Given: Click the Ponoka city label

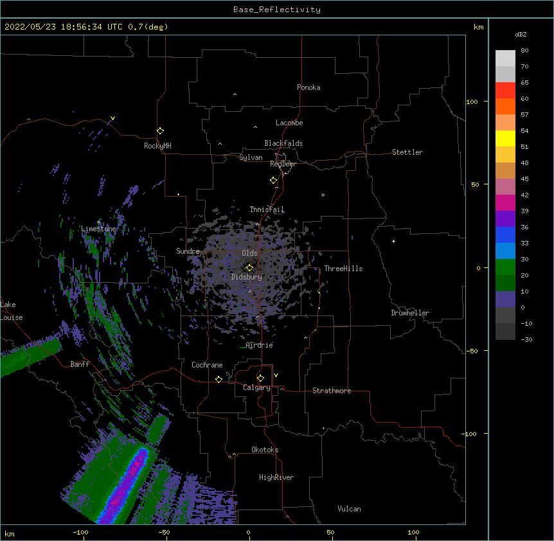Looking at the screenshot, I should (x=308, y=87).
